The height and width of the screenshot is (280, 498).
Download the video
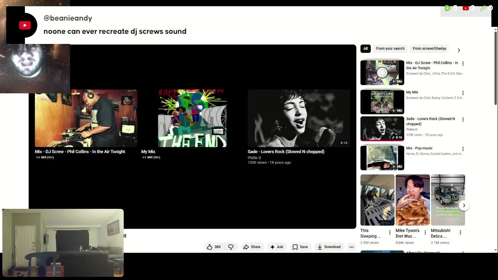click(x=329, y=247)
